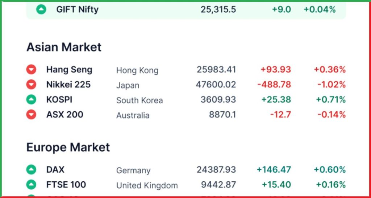
Task: Click the DAX change value +146.47
Action: point(274,170)
